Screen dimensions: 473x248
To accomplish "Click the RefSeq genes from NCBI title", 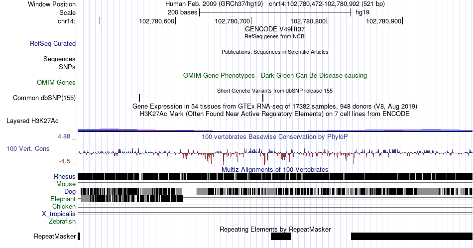I will [275, 36].
